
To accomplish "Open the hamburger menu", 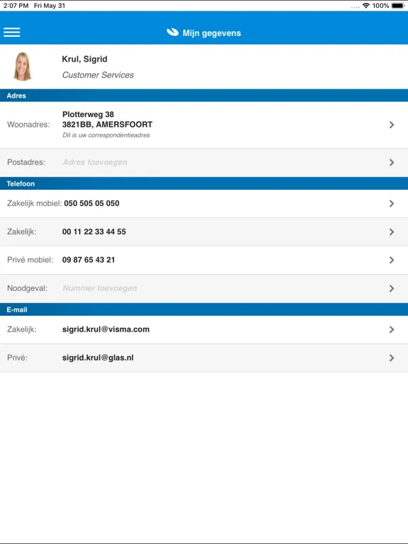I will 12,33.
